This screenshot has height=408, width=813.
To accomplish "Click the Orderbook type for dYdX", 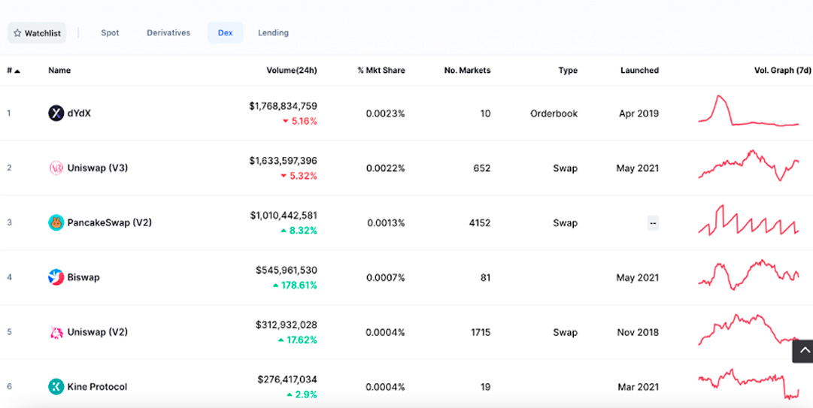I will (554, 113).
